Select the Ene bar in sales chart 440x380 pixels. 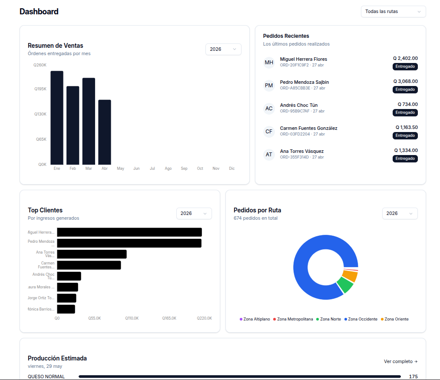pos(57,118)
